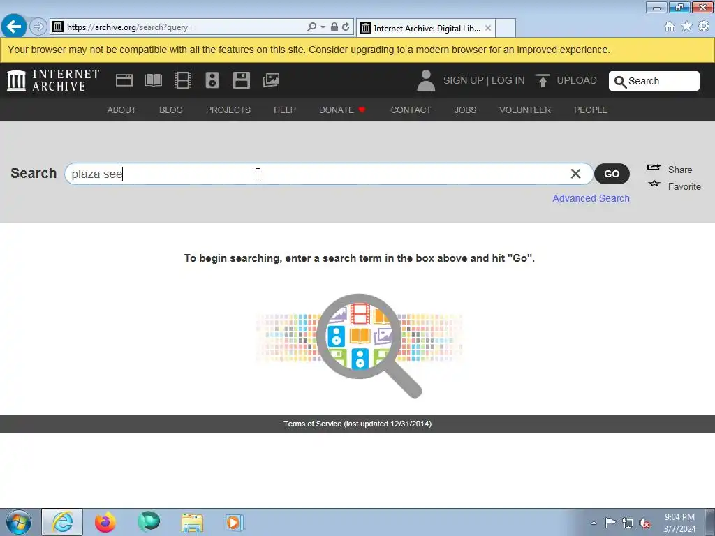The height and width of the screenshot is (536, 715).
Task: Open File Explorer in taskbar
Action: click(192, 523)
